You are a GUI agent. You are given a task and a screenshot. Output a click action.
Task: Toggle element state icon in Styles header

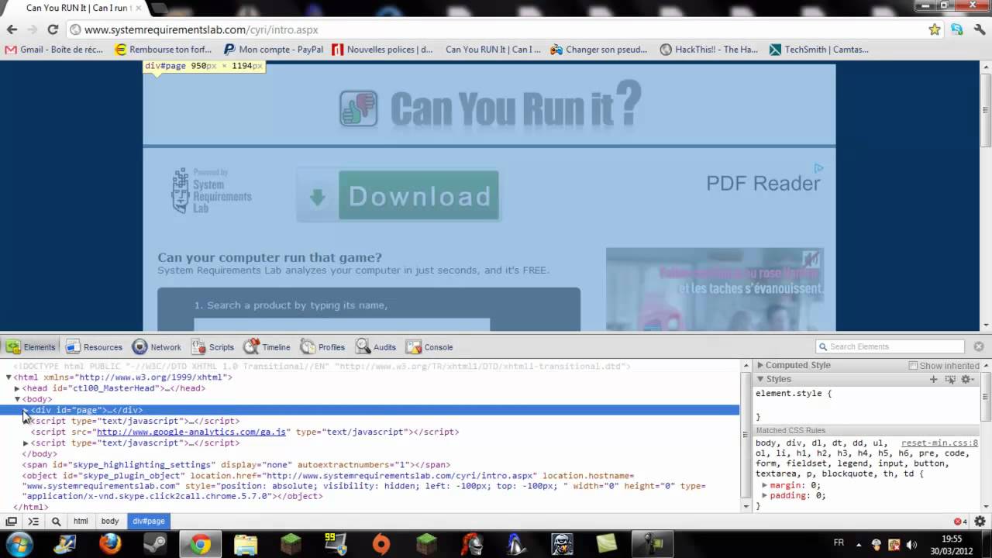[950, 379]
